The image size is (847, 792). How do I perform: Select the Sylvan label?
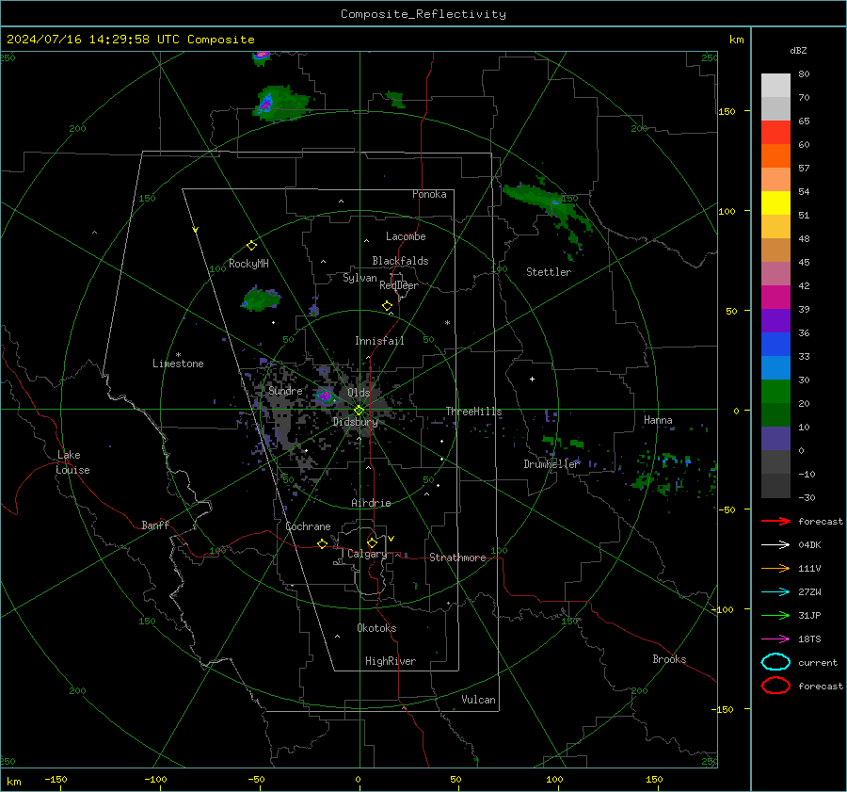[x=360, y=279]
